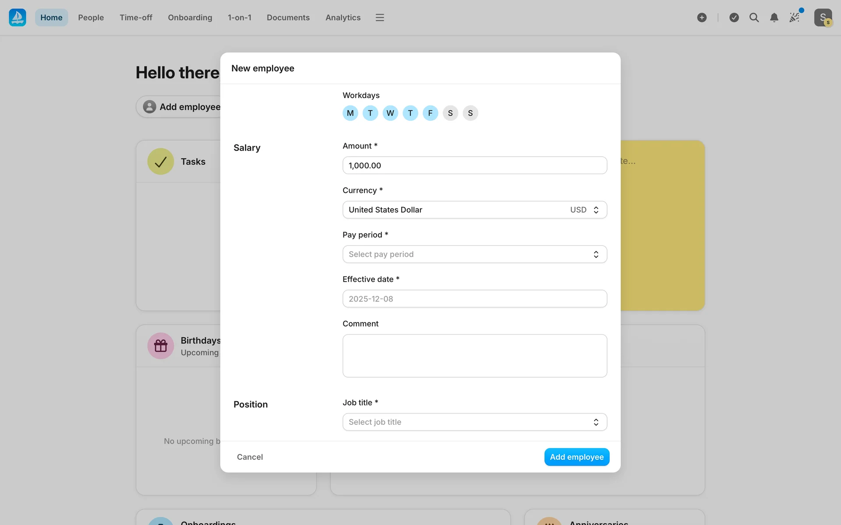The height and width of the screenshot is (525, 841).
Task: Enable the last Sunday workday
Action: pyautogui.click(x=470, y=113)
